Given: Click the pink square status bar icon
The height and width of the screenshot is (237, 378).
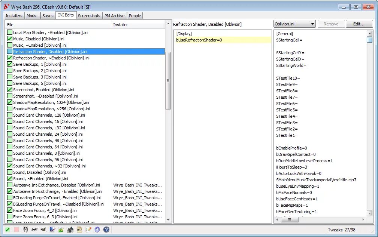Looking at the screenshot, I should 16,230.
